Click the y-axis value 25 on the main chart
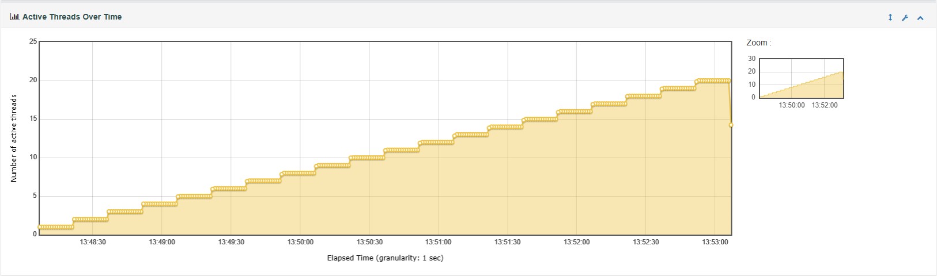 (x=33, y=41)
